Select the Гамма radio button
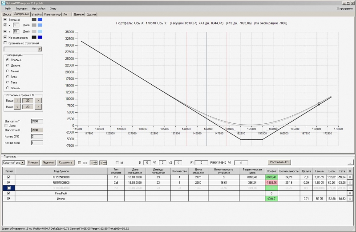 click(8, 71)
